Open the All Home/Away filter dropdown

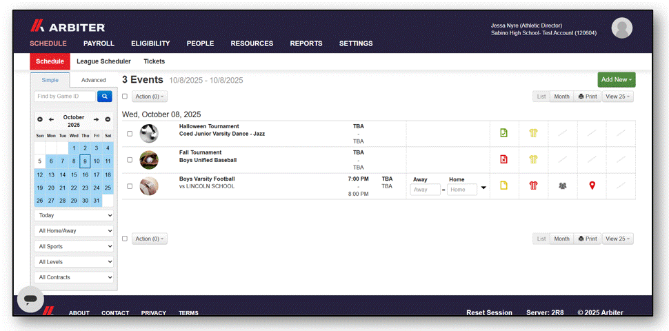click(x=74, y=231)
